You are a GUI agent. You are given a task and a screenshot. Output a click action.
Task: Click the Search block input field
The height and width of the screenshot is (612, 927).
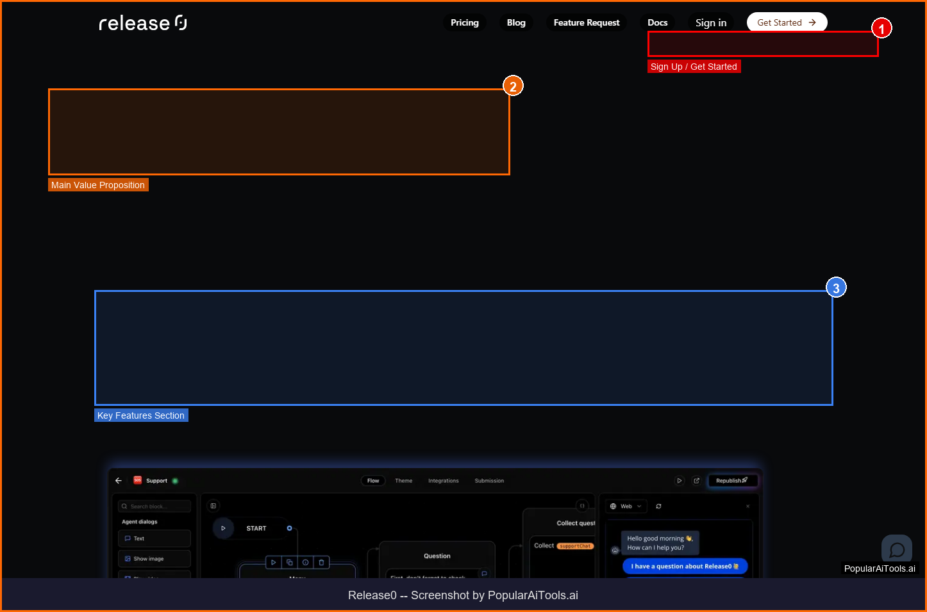point(154,506)
